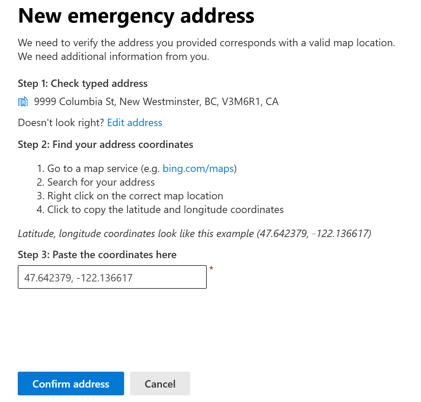Click the italic example coordinates text
421x402 pixels.
click(194, 234)
